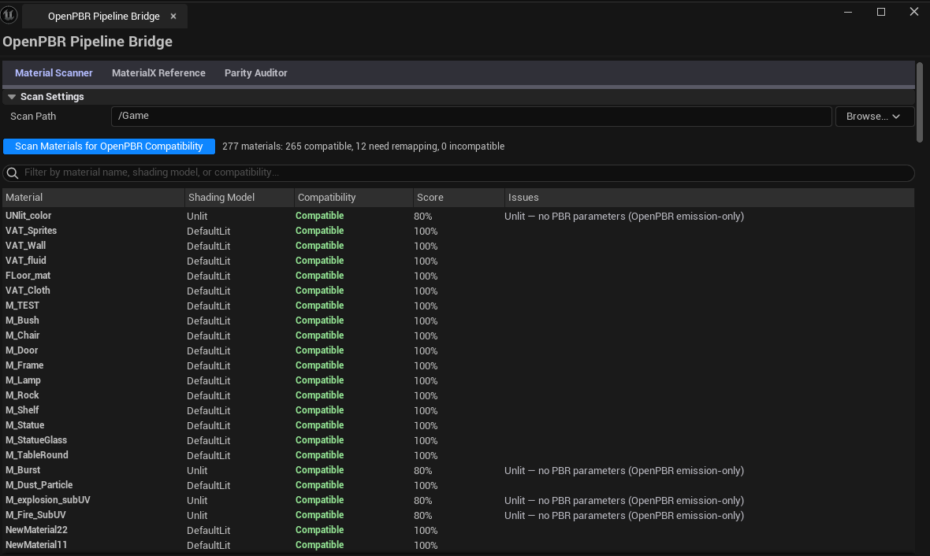Viewport: 930px width, 556px height.
Task: Click the vertical scrollbar on the right
Action: (920, 103)
